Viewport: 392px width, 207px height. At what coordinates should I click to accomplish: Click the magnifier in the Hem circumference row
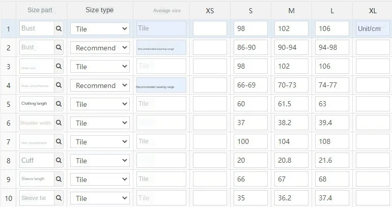point(59,142)
